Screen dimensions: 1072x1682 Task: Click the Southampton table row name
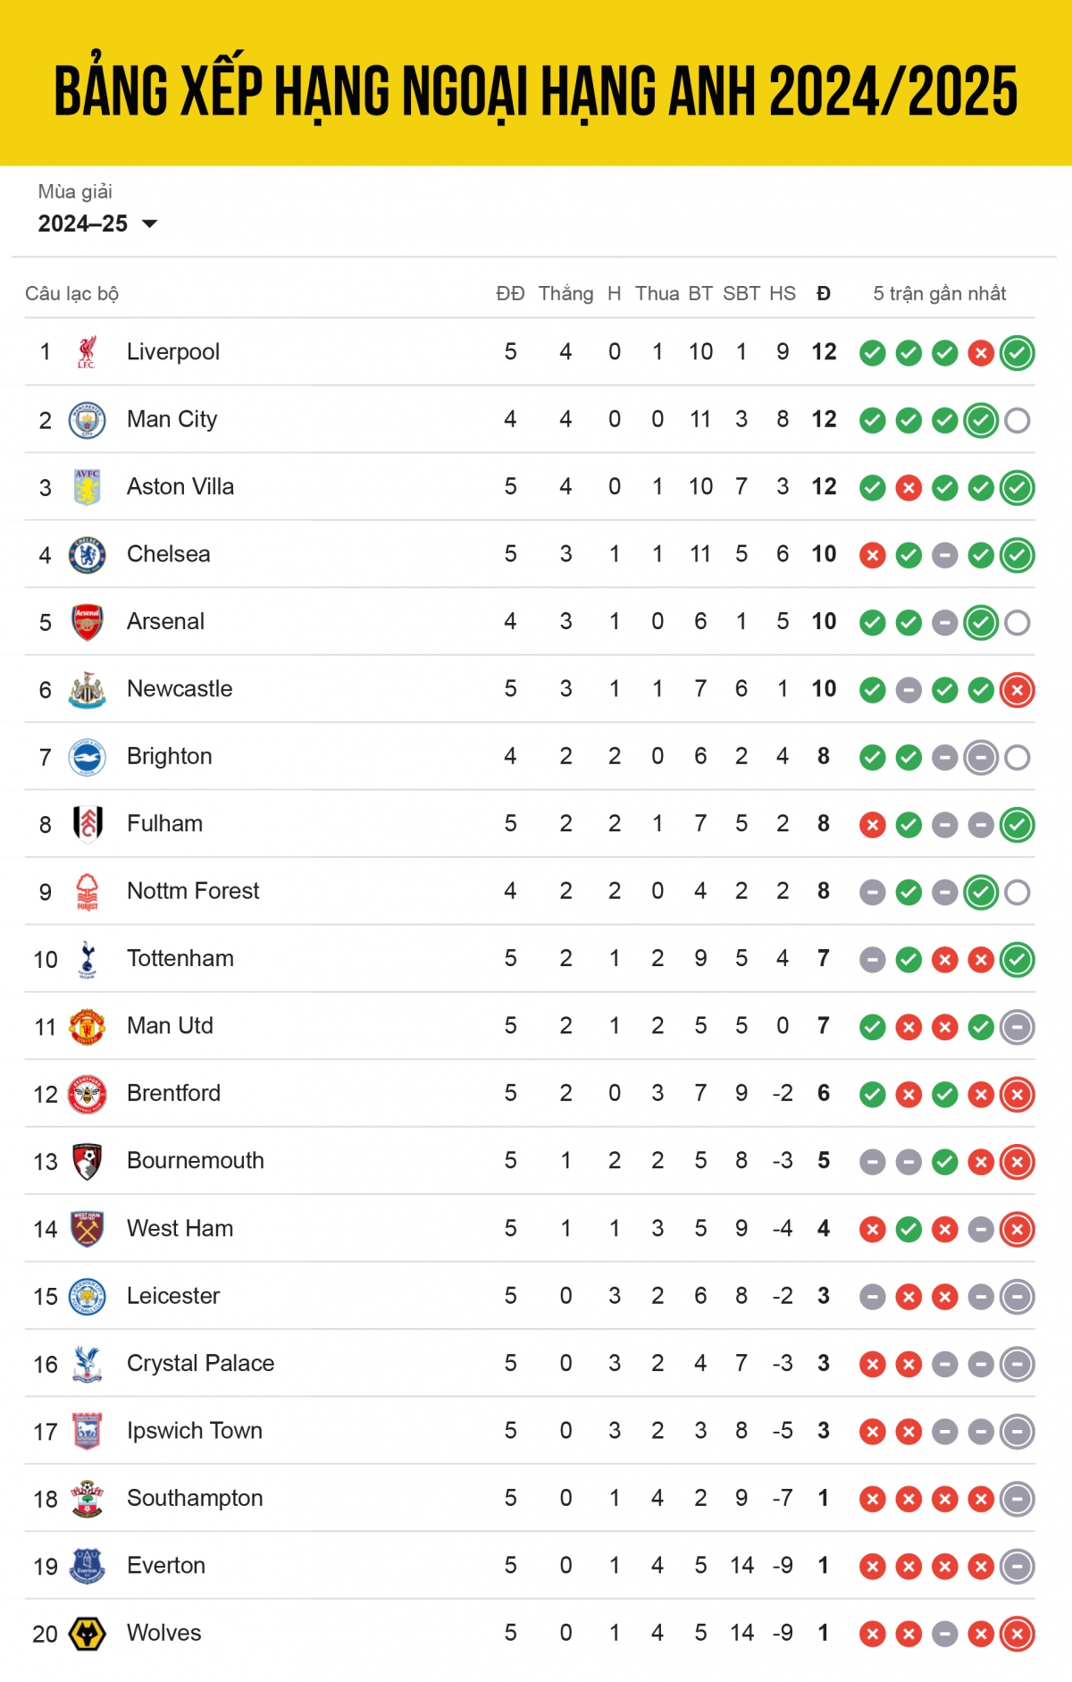pyautogui.click(x=195, y=1498)
